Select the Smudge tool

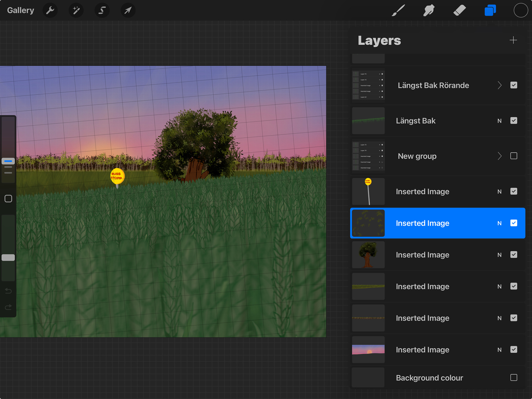[429, 11]
